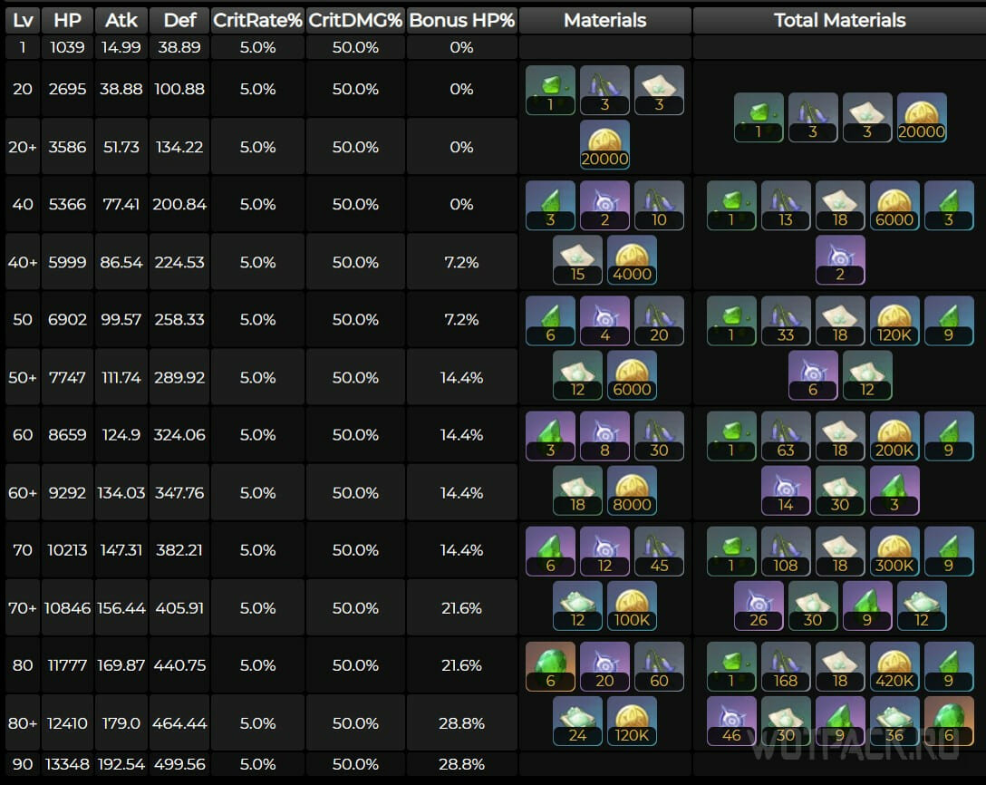Screen dimensions: 986x785
Task: Click the Atk value 86.54
Action: coord(121,262)
